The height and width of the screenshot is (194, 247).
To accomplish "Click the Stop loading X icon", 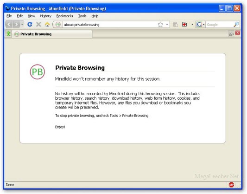I will click(38, 25).
